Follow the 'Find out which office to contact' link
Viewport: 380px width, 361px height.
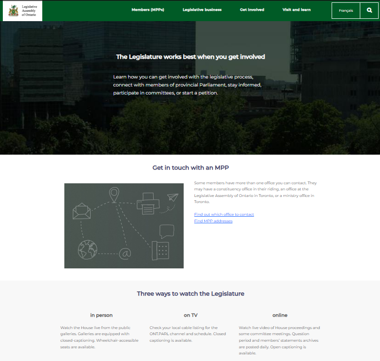pos(224,214)
